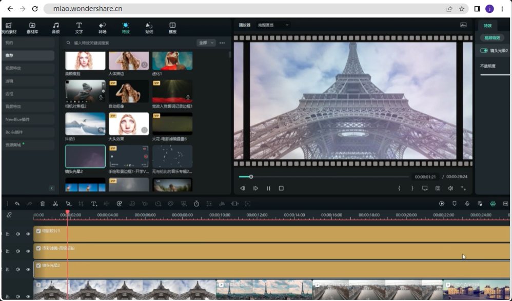
Task: Click the 视频特效 button in properties panel
Action: coord(492,38)
